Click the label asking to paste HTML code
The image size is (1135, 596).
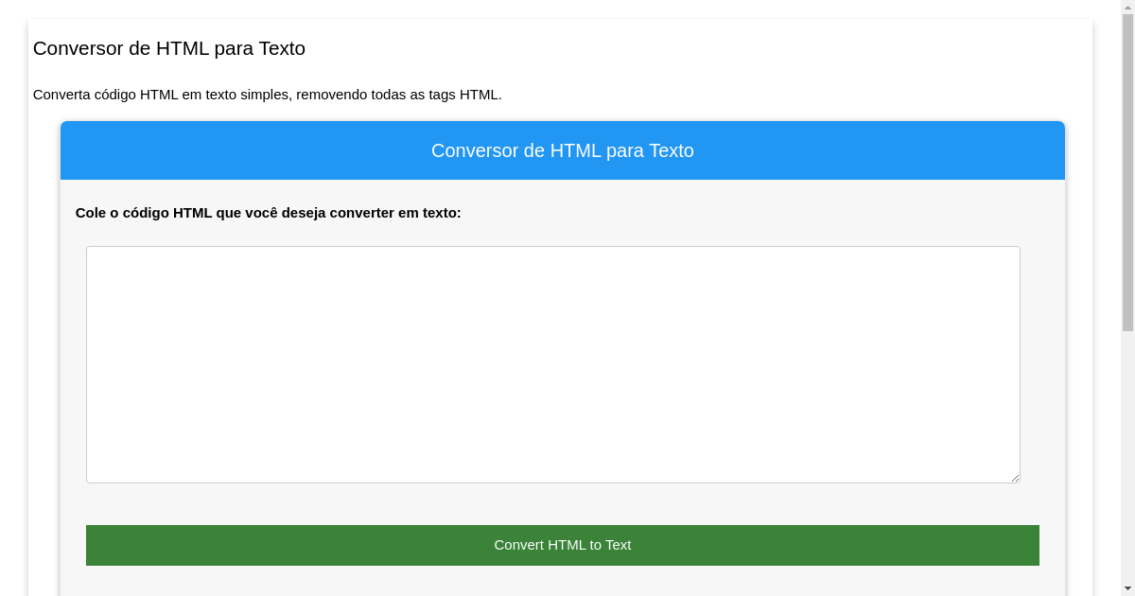tap(269, 213)
